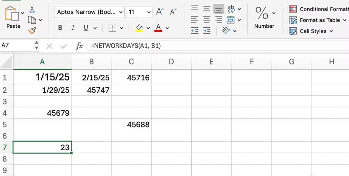The image size is (349, 176).
Task: Select column A header
Action: tap(42, 62)
